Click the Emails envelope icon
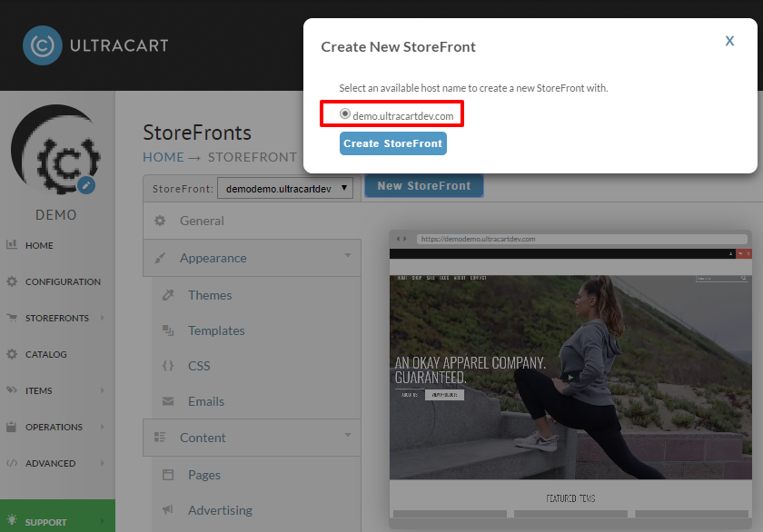763x532 pixels. coord(168,401)
